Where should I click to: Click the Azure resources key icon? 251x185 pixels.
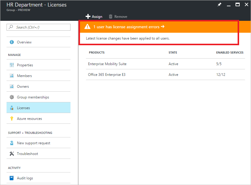[12, 119]
